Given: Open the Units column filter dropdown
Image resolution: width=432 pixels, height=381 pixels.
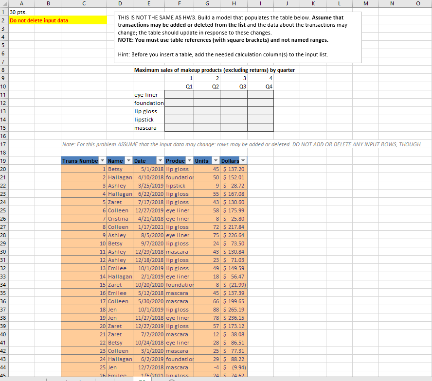Looking at the screenshot, I should click(216, 160).
